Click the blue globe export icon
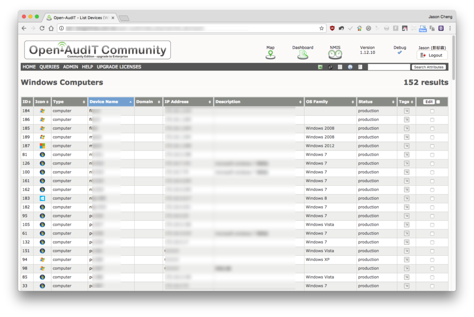This screenshot has width=474, height=317. (x=350, y=67)
